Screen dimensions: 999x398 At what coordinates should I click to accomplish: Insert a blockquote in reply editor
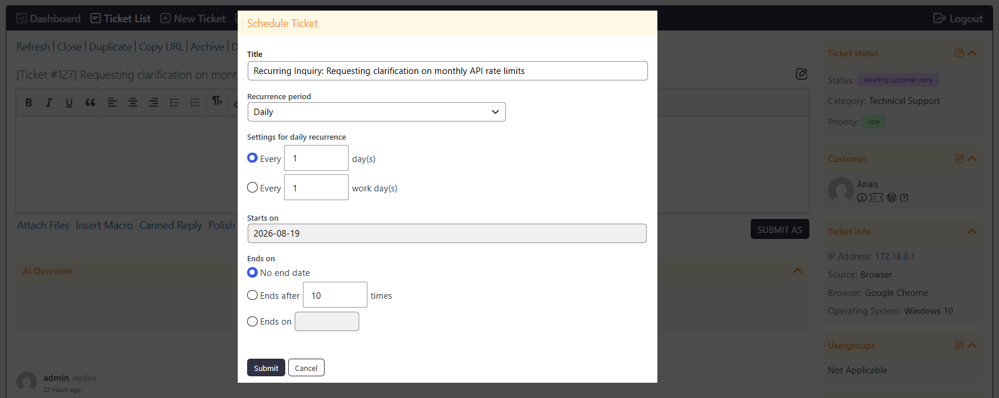tap(90, 102)
